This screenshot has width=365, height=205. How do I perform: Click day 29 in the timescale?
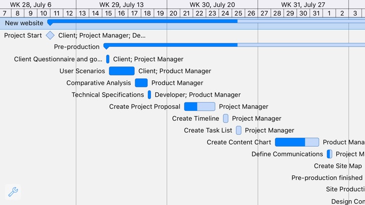[x=290, y=13]
